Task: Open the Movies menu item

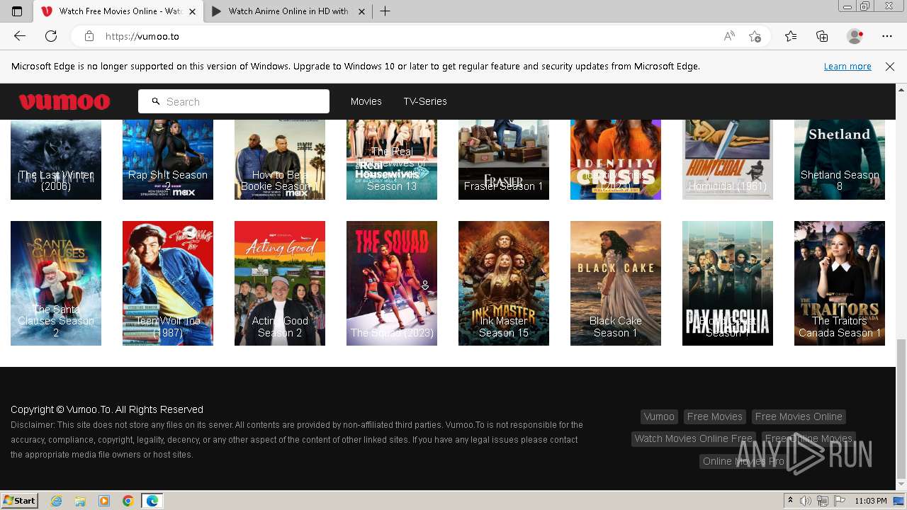Action: pyautogui.click(x=366, y=101)
